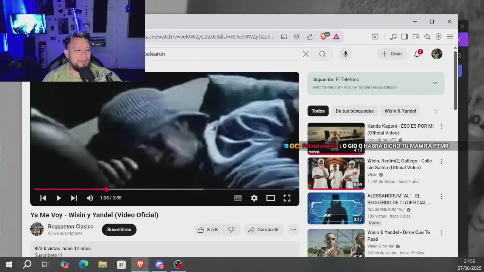Viewport: 484px width, 272px height.
Task: Open Brave VPN shield icon
Action: pos(439,37)
